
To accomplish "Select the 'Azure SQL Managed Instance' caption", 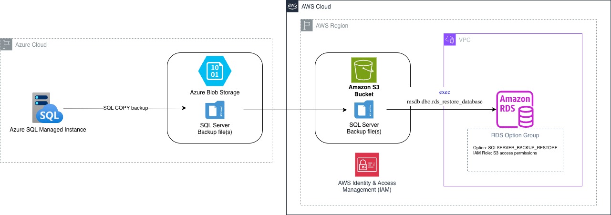I will pyautogui.click(x=48, y=129).
